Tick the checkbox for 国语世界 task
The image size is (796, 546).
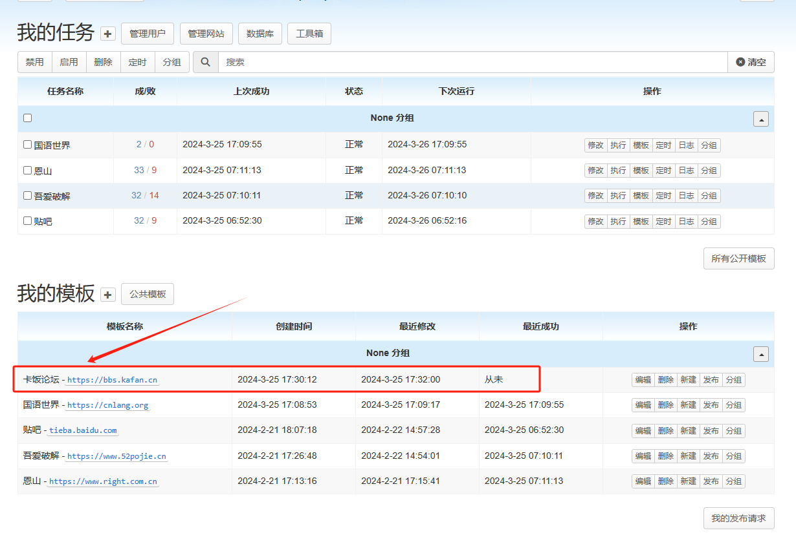pos(28,145)
